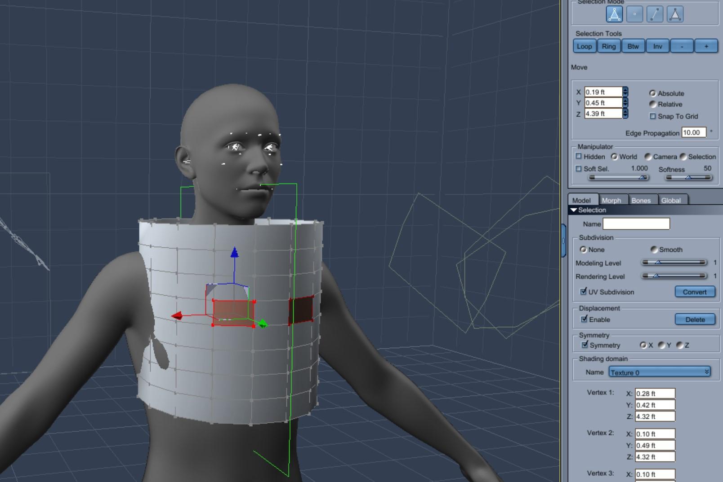Screen dimensions: 723x482
Task: Click the Vertex 1 X field
Action: tap(655, 394)
